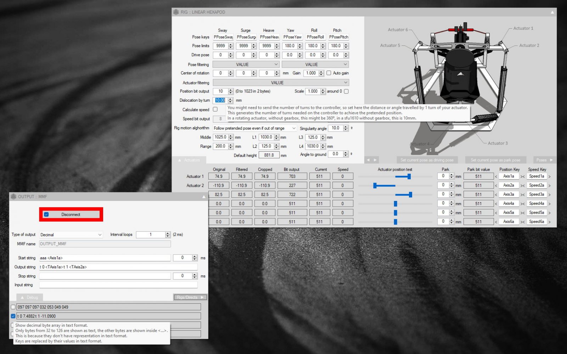Image resolution: width=567 pixels, height=354 pixels.
Task: Click the OUTPUT MMF title bar app icon
Action: (13, 196)
